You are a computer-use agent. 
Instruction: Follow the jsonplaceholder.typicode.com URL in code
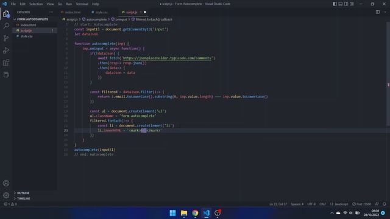click(167, 58)
